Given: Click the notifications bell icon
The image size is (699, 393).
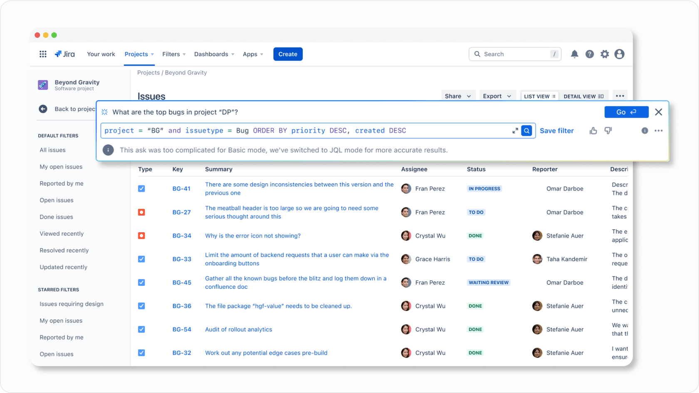Looking at the screenshot, I should tap(574, 54).
